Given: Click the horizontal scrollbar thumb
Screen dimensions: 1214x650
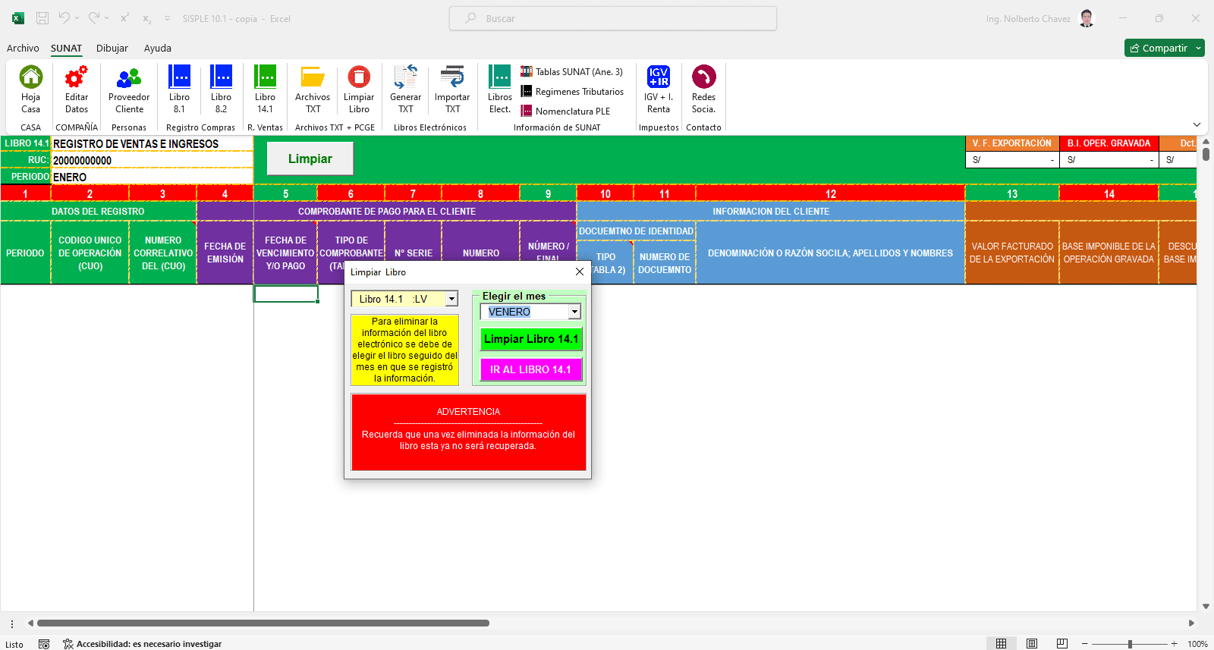Looking at the screenshot, I should (x=263, y=623).
